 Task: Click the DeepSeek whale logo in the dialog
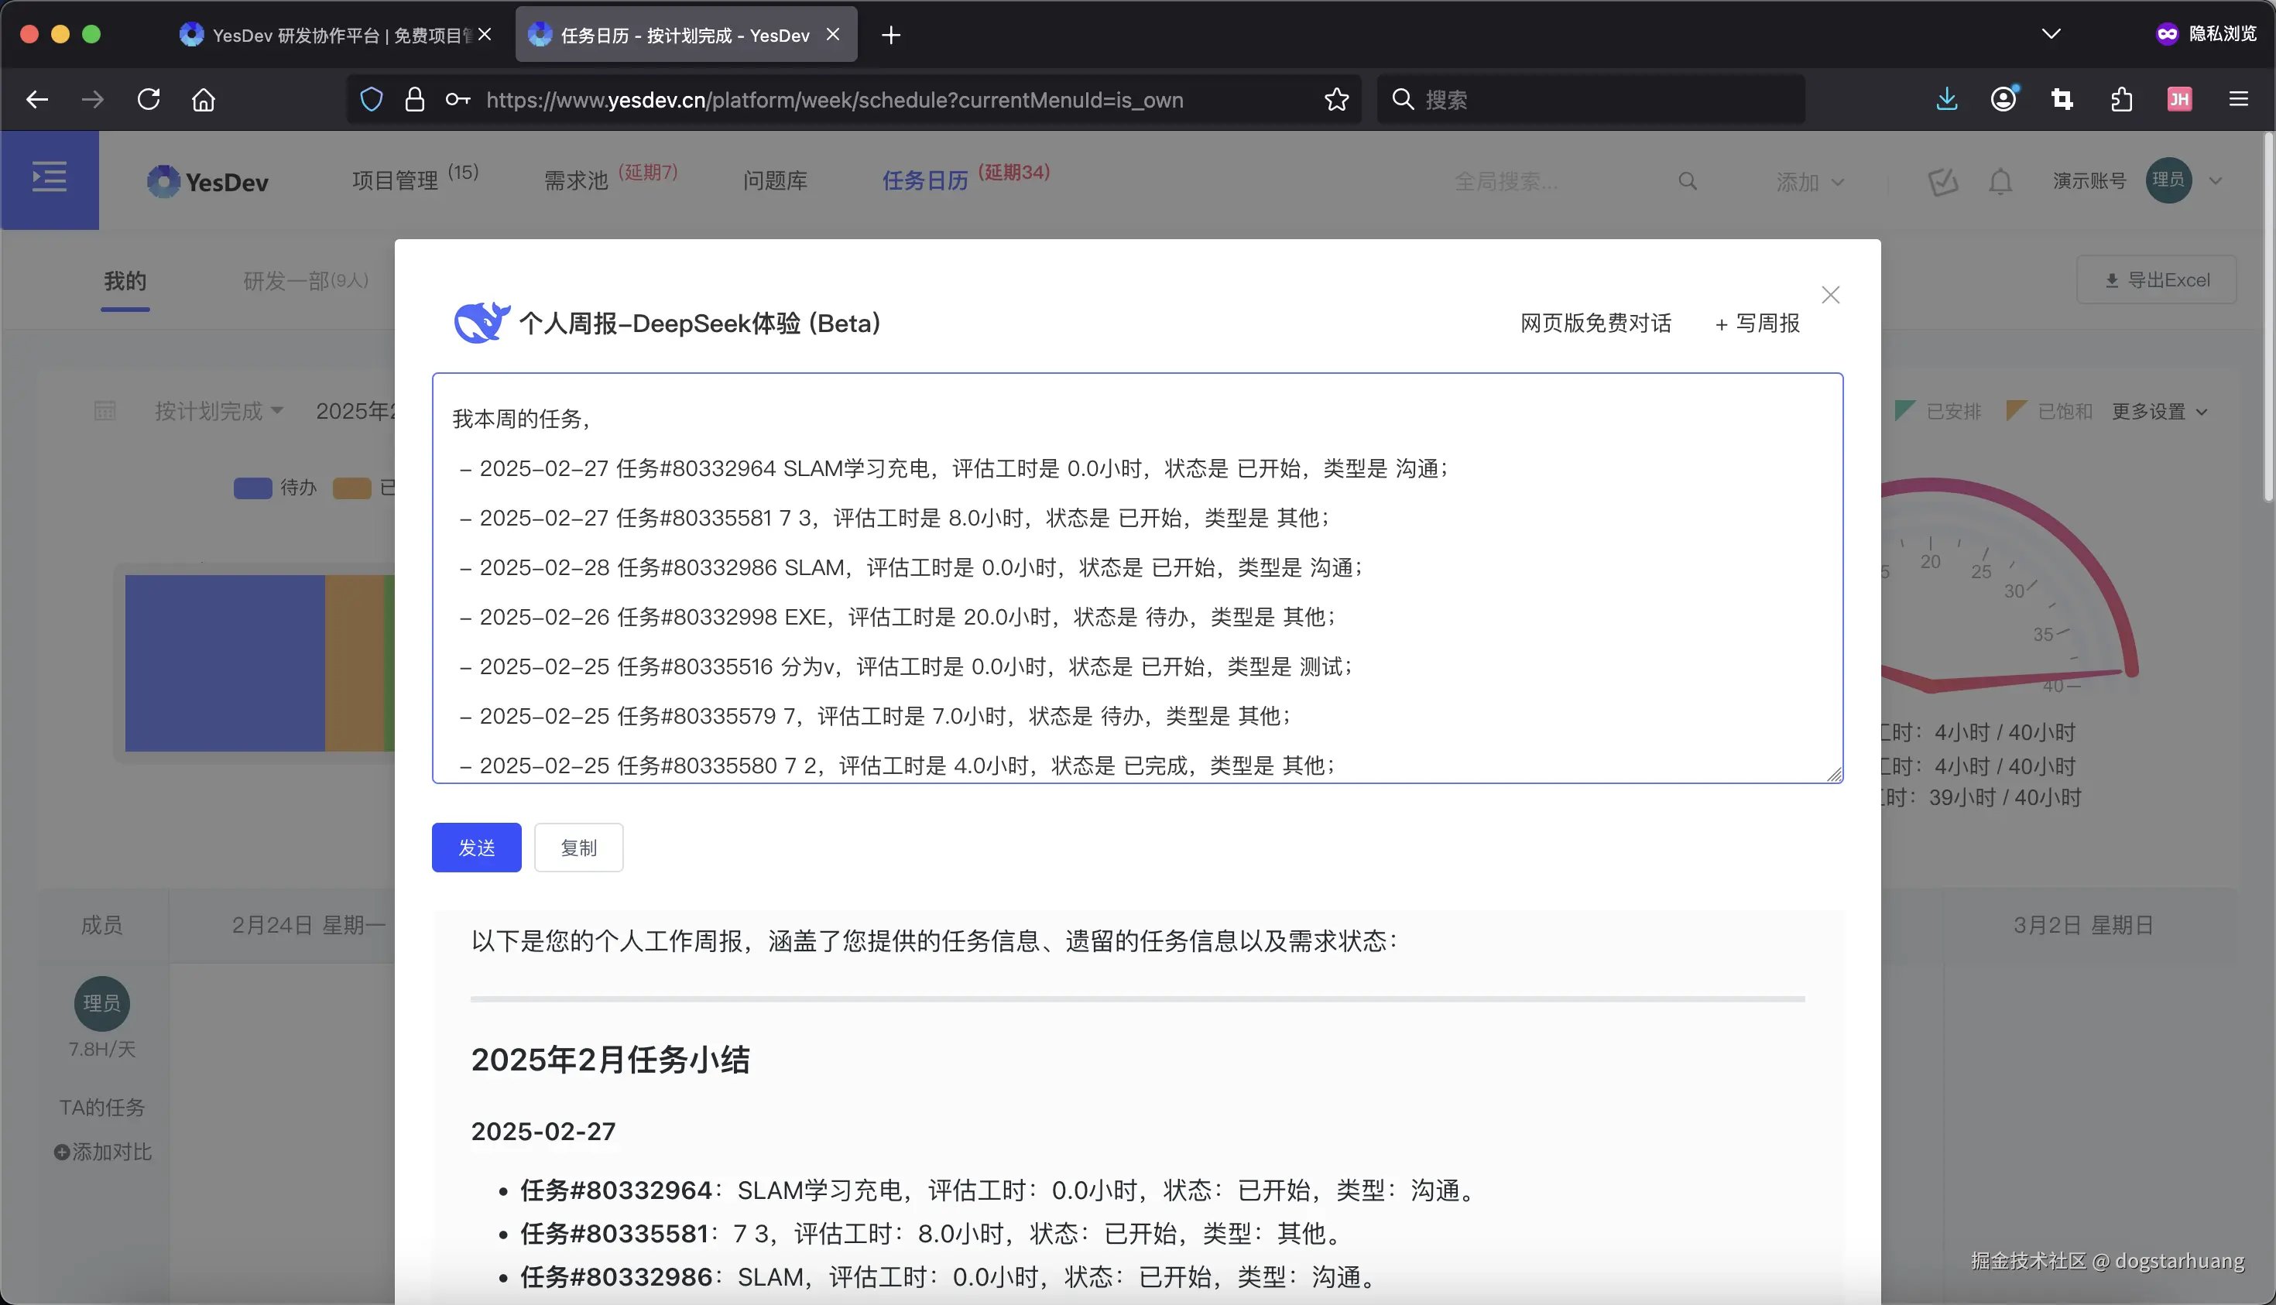[481, 322]
